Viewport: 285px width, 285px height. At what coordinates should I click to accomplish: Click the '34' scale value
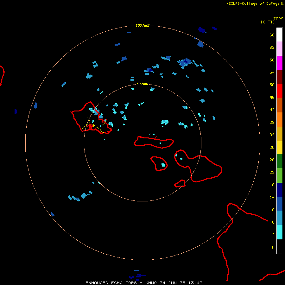[x=272, y=135]
